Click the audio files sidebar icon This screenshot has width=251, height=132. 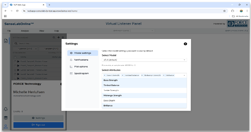point(6,41)
